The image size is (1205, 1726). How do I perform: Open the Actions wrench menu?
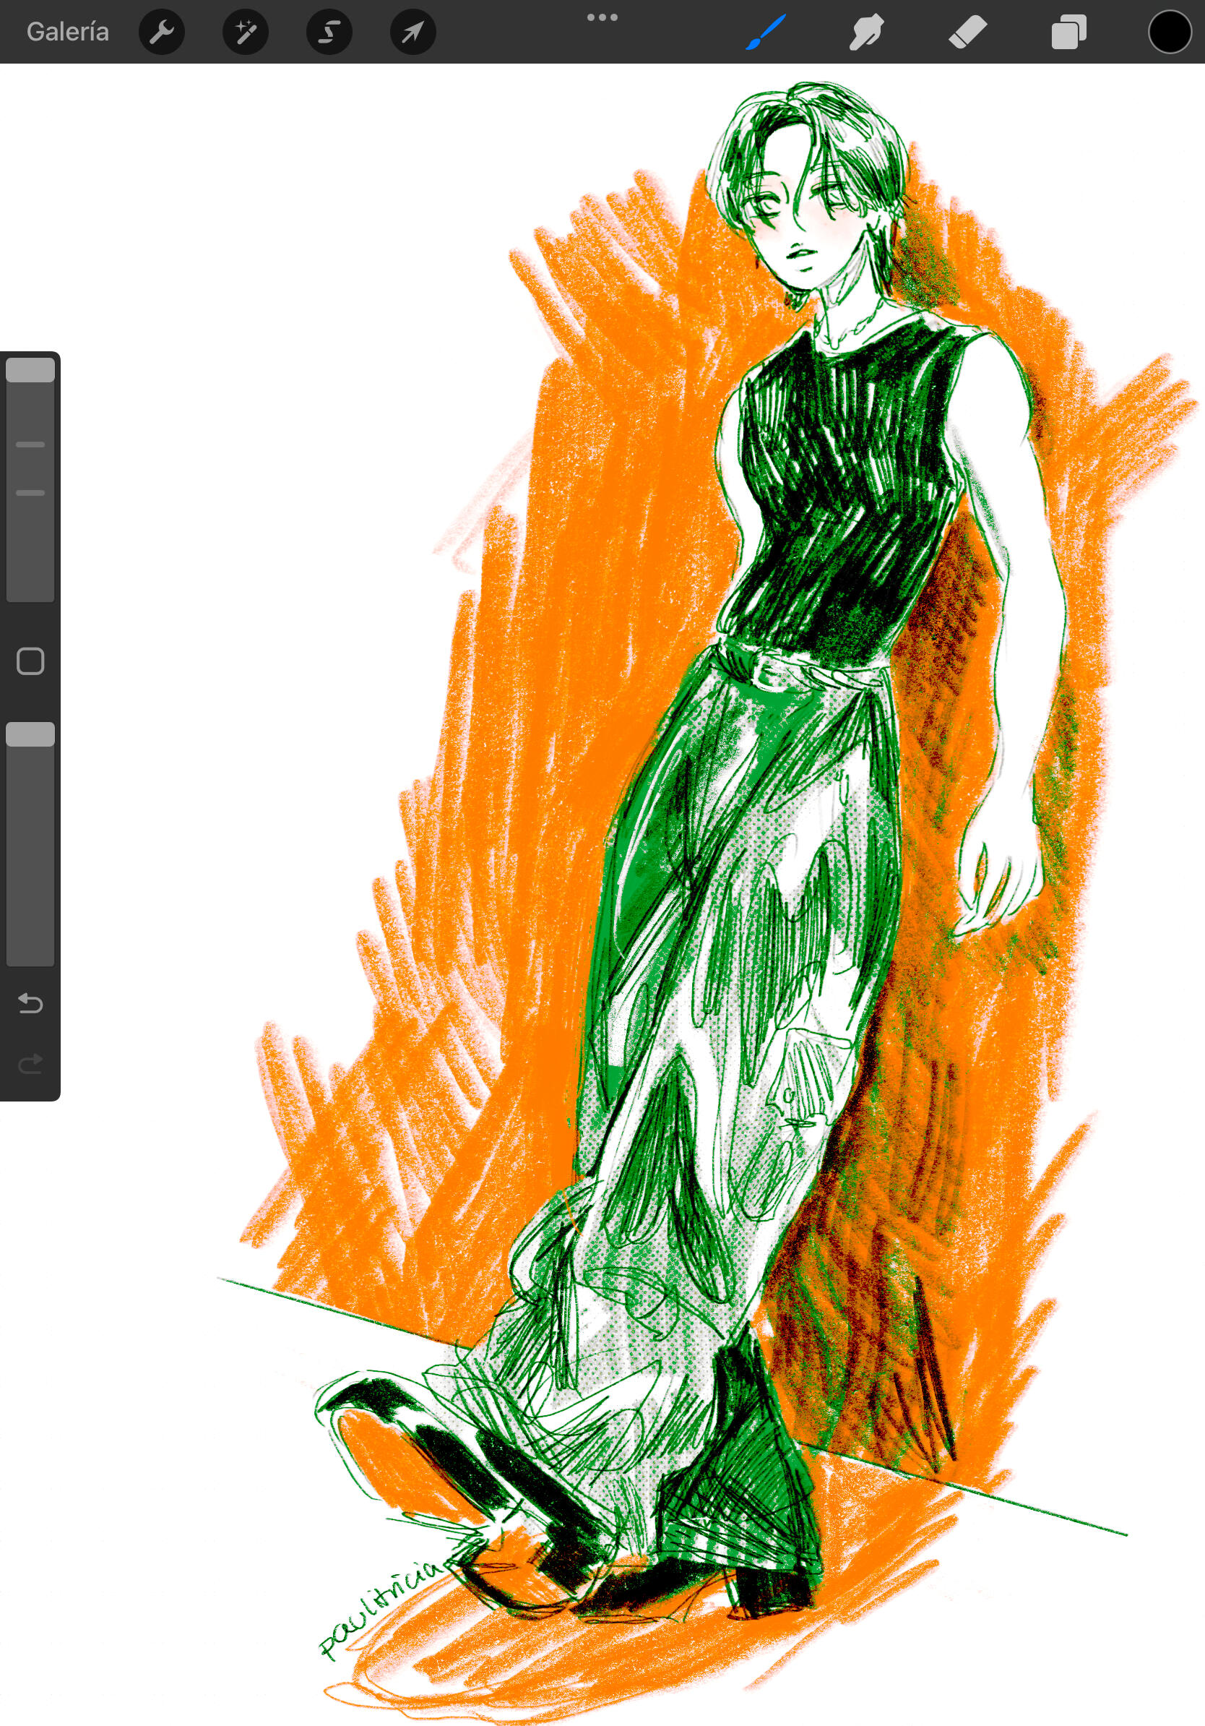(x=162, y=32)
